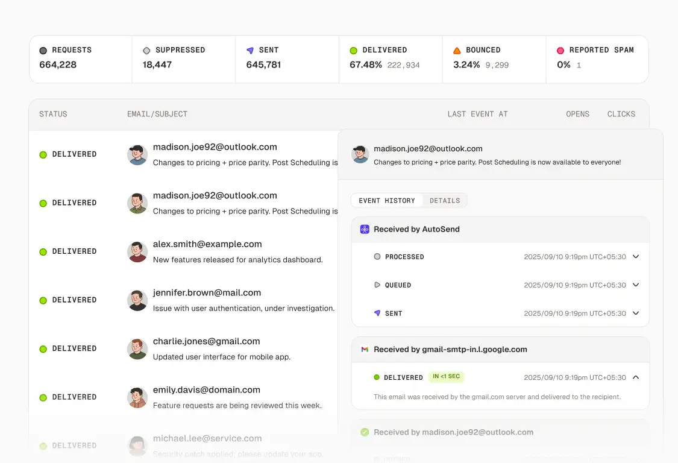The width and height of the screenshot is (678, 463).
Task: Click the pink Reported Spam icon
Action: coord(560,49)
